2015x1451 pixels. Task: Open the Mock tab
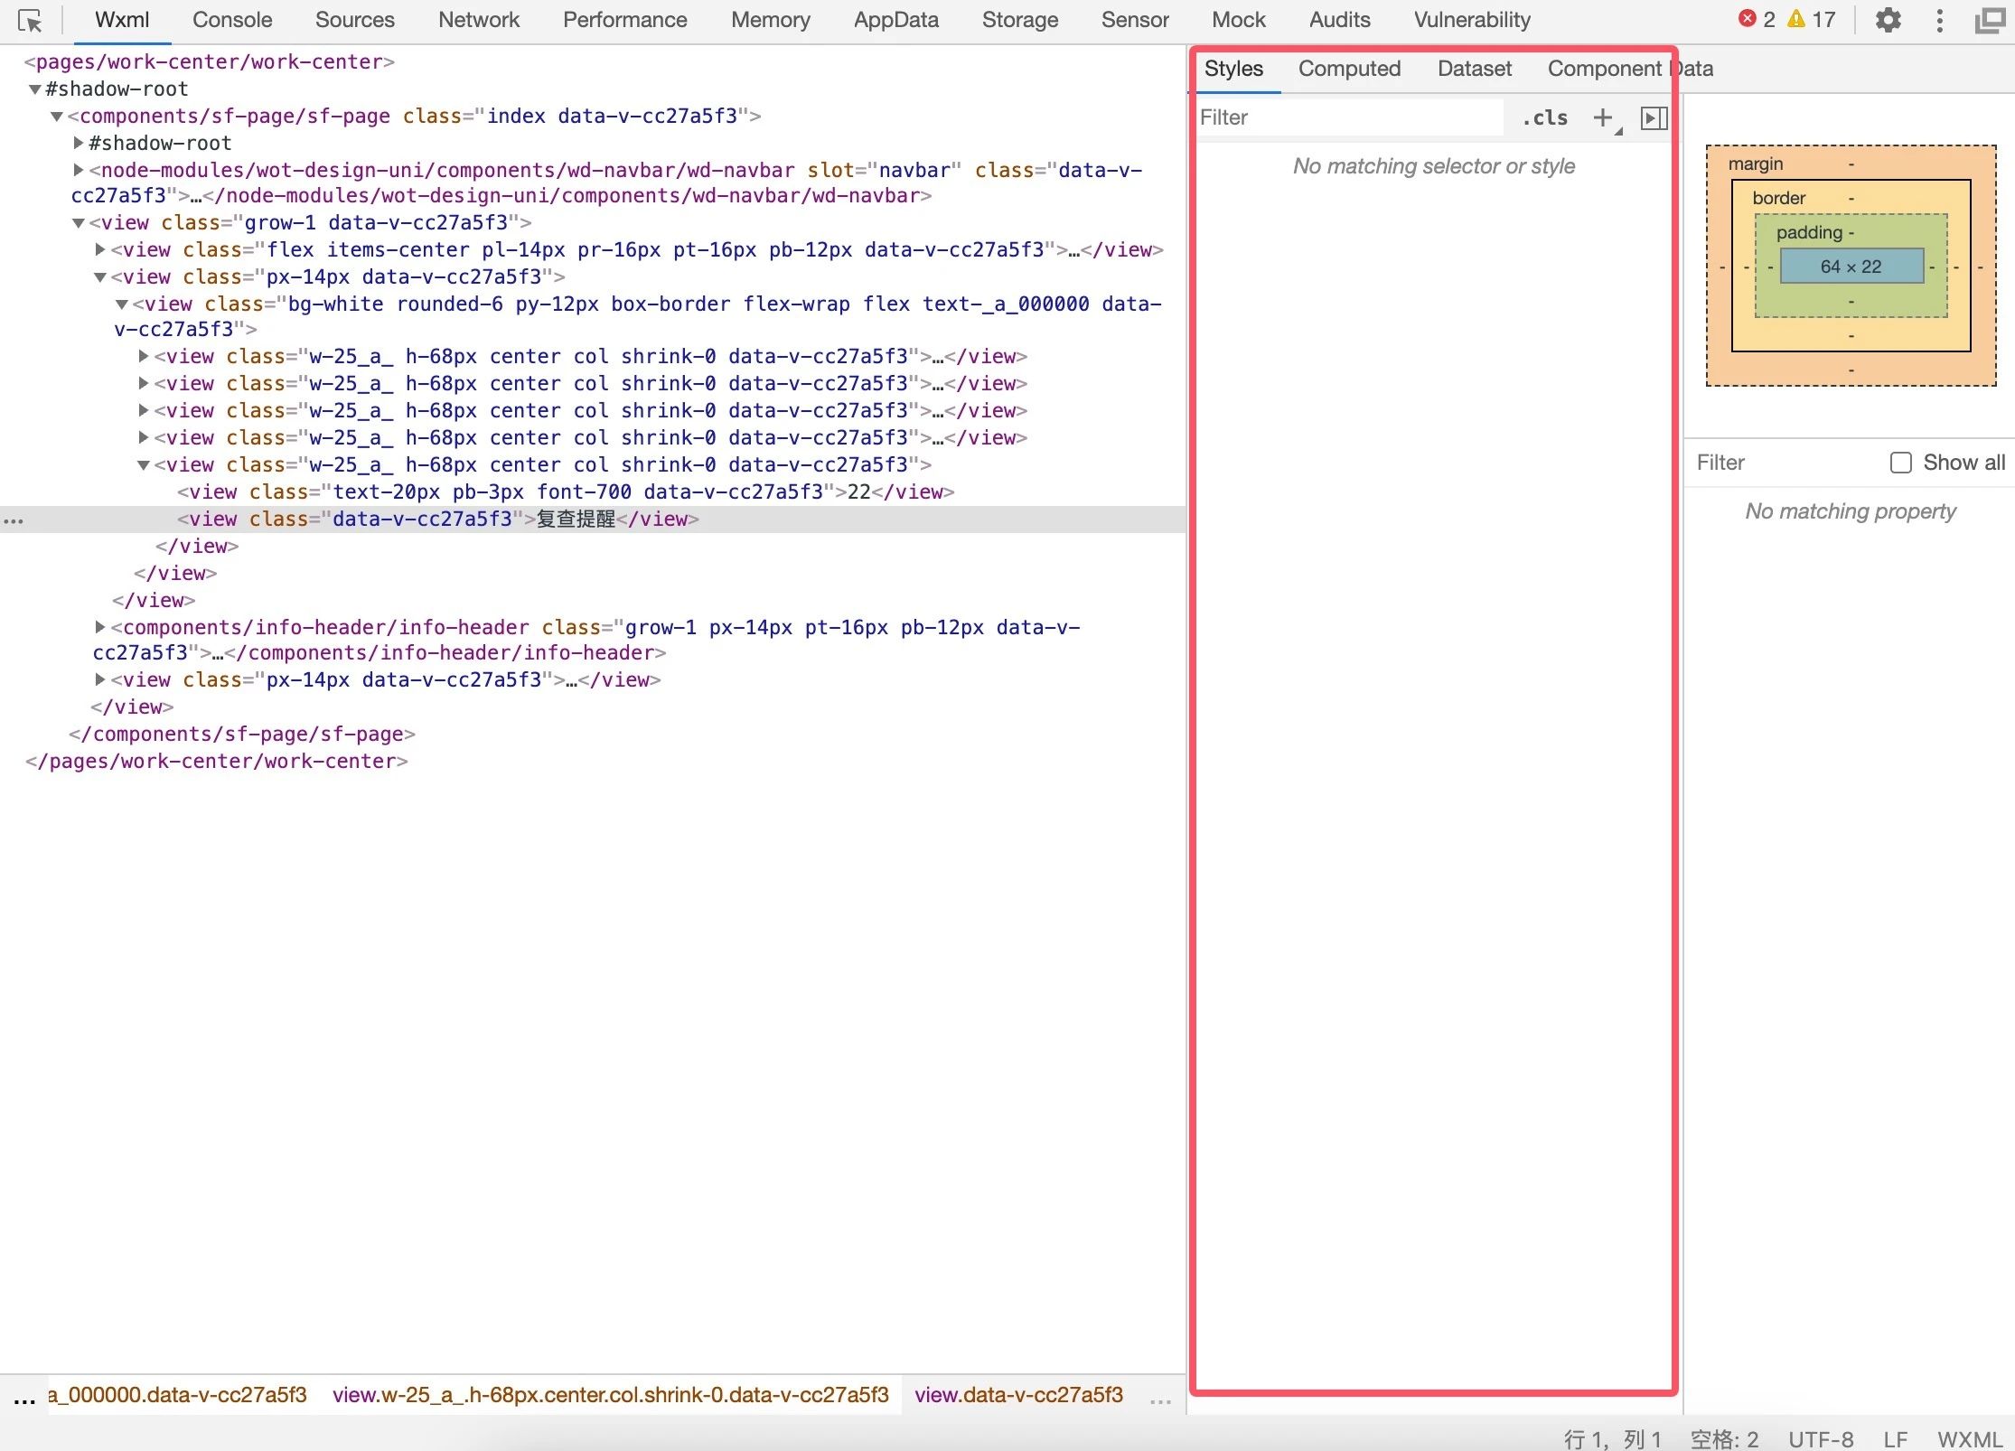point(1239,20)
